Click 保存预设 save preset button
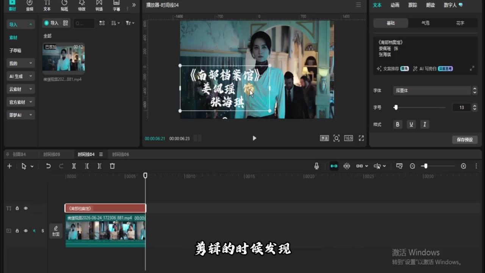 [x=465, y=140]
